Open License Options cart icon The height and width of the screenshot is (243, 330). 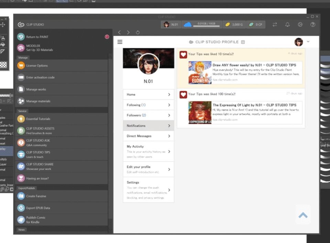[x=21, y=66]
